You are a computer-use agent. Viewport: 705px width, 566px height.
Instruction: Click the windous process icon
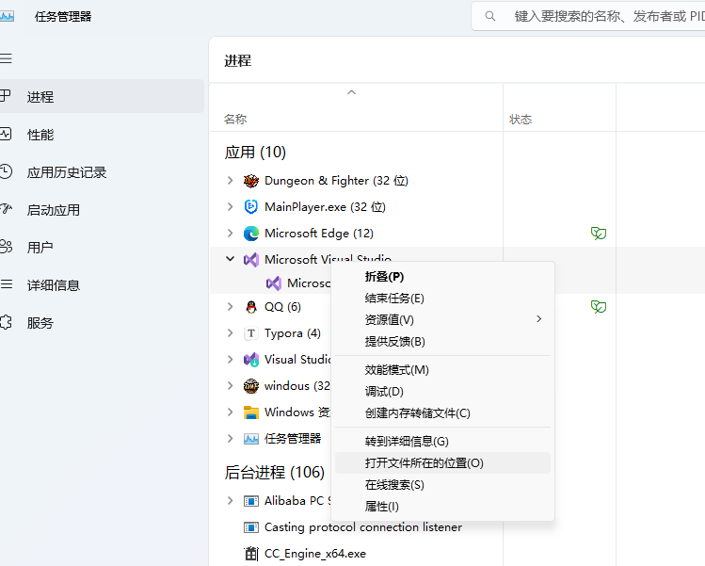pos(251,386)
